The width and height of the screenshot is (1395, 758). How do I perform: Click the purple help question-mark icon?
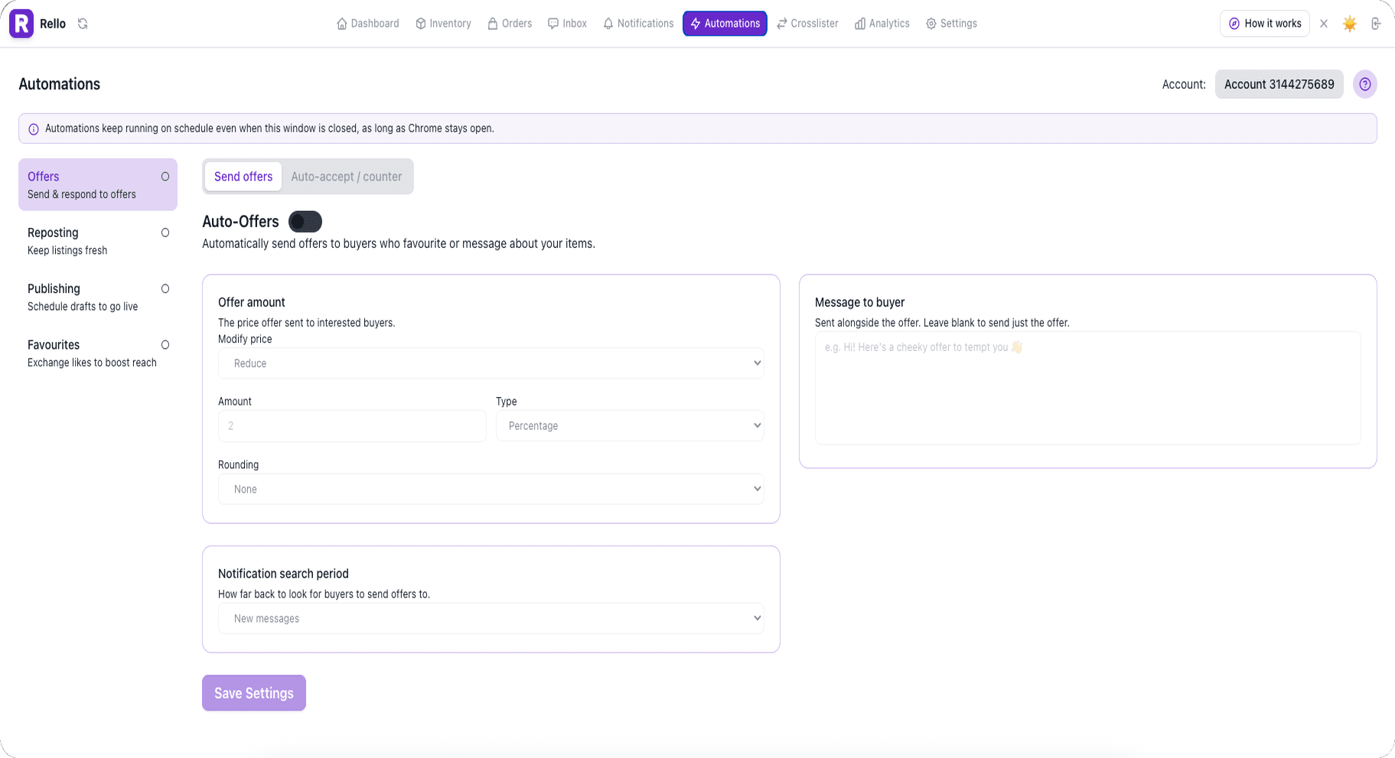1365,84
